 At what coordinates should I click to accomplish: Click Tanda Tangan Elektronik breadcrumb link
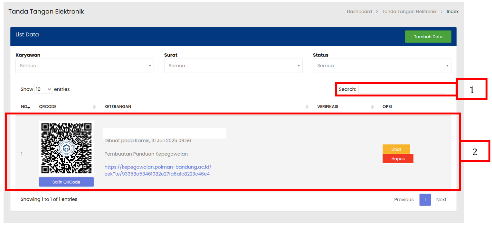click(409, 12)
